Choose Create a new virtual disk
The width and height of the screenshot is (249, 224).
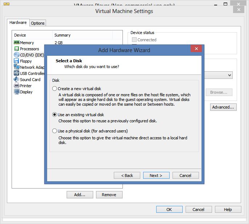54,88
